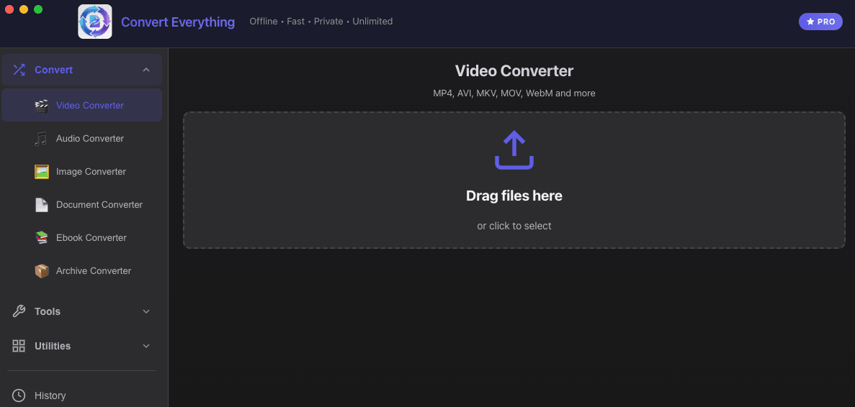Screen dimensions: 855x407
Task: Click the wrench icon beside Tools
Action: click(x=19, y=311)
